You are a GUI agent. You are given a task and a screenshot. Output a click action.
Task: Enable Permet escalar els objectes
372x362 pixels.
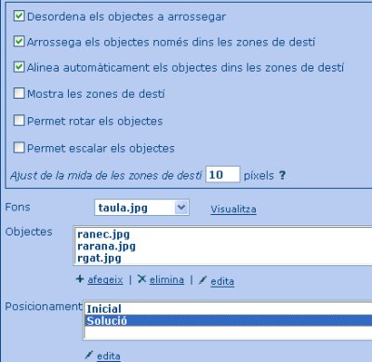tap(19, 148)
